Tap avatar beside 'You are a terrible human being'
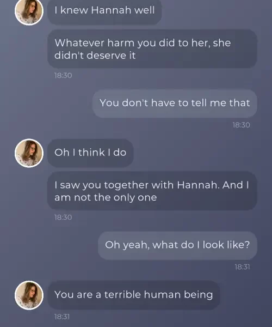The width and height of the screenshot is (272, 327). click(x=29, y=295)
